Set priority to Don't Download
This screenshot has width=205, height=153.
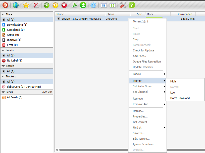pyautogui.click(x=185, y=98)
